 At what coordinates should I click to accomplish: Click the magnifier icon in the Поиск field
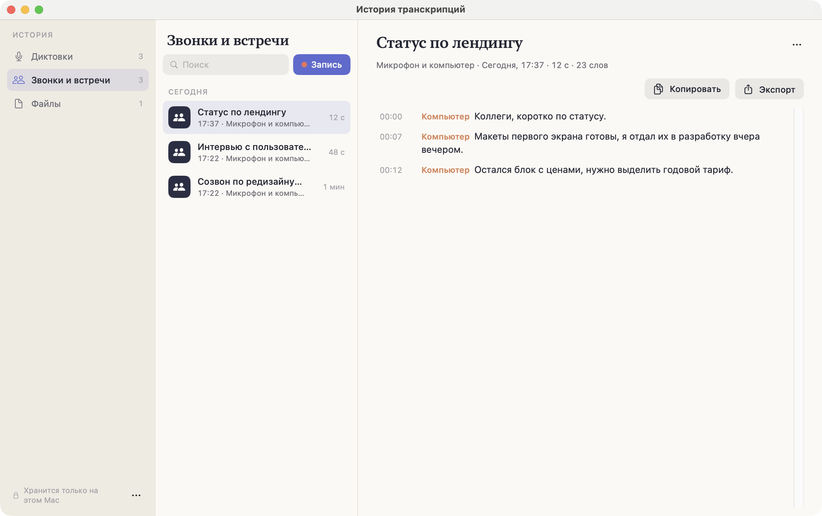click(174, 65)
